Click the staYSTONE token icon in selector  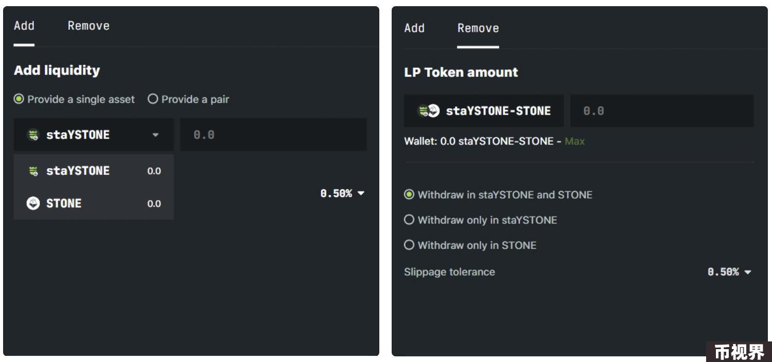tap(33, 135)
